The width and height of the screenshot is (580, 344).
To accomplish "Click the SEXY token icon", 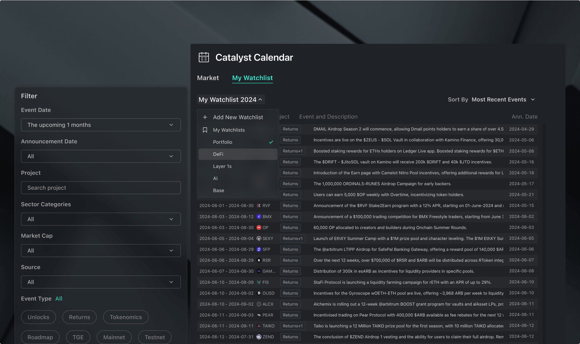I will [x=259, y=239].
